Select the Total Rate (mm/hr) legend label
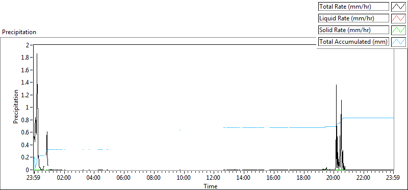Screen dimensions: 408x190 coord(353,7)
